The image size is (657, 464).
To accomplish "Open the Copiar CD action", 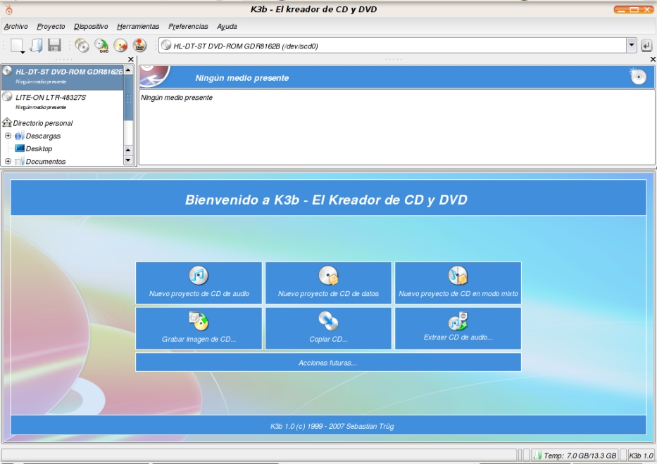I will coord(328,328).
